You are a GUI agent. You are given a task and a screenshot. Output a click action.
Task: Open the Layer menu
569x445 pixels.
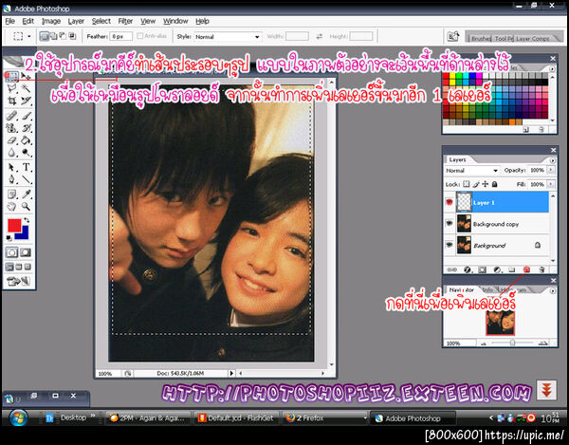[76, 21]
